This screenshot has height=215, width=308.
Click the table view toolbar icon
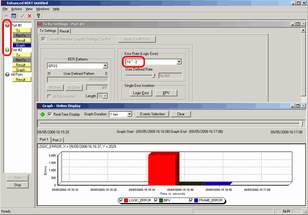coord(13,16)
